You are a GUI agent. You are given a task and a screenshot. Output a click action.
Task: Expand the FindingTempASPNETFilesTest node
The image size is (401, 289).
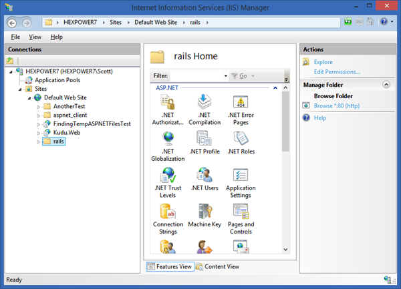[39, 124]
